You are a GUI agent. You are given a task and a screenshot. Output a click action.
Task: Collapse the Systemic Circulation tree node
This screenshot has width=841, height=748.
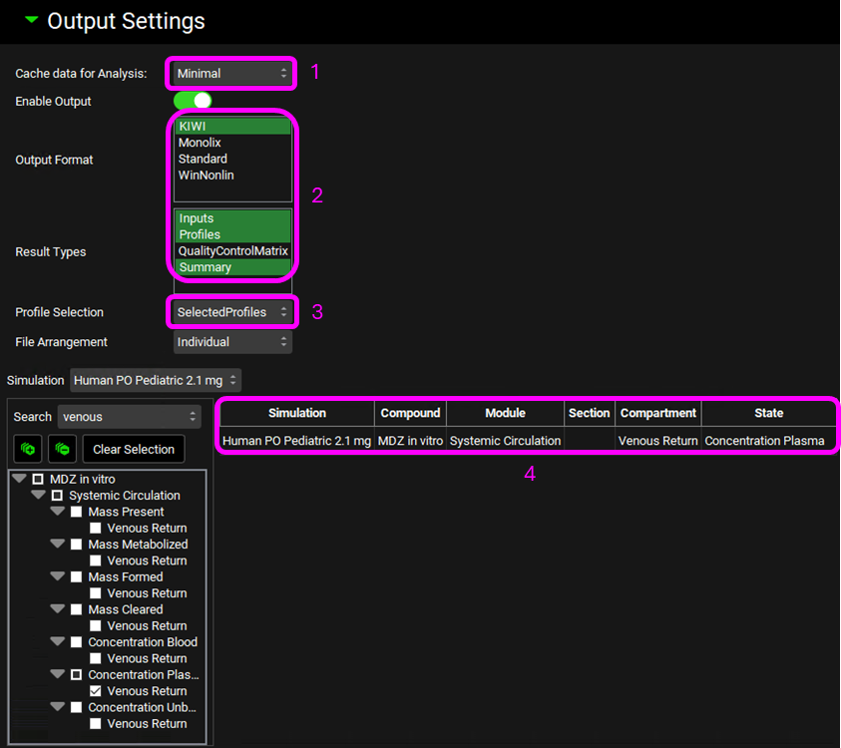(38, 496)
